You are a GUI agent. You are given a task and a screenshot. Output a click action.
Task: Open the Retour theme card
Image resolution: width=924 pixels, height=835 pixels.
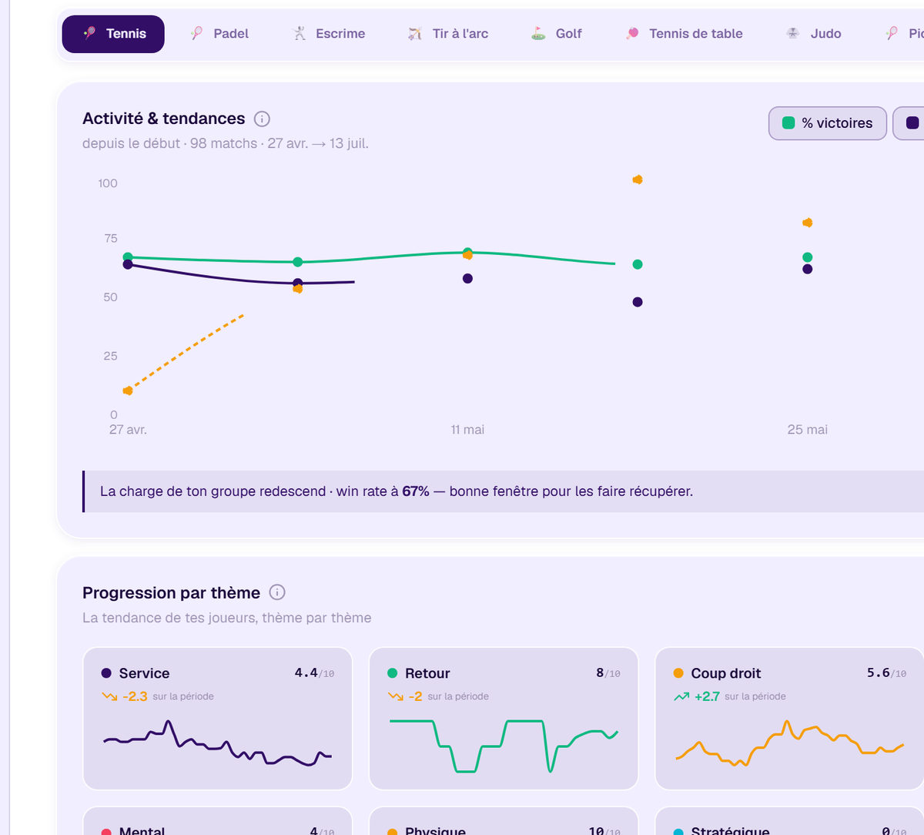[504, 719]
